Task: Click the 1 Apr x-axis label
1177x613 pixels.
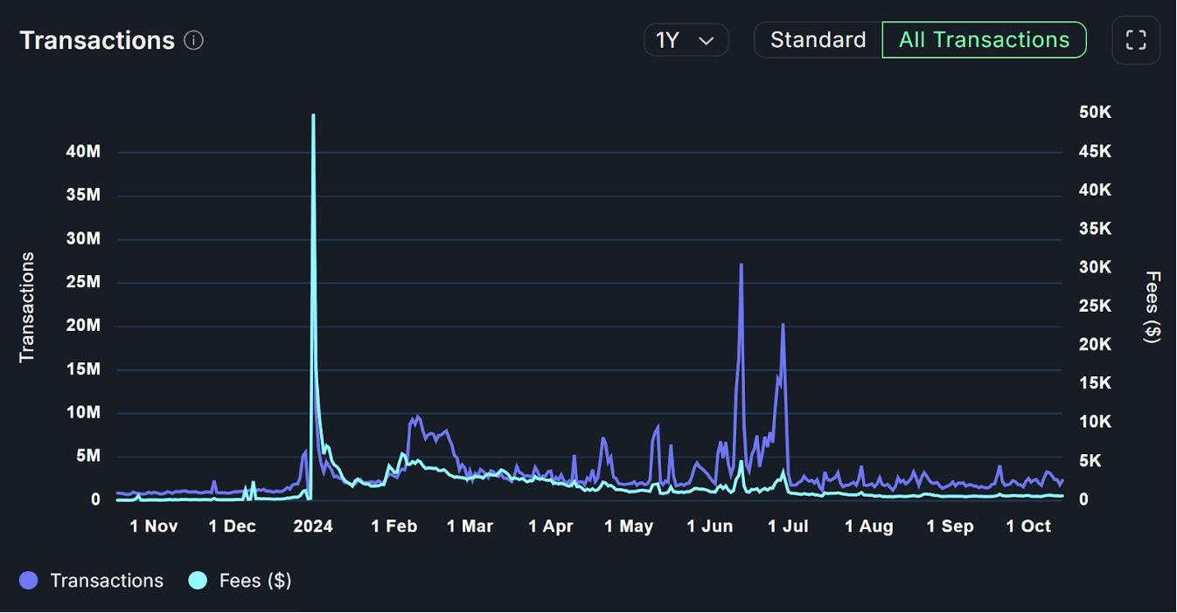Action: click(551, 526)
